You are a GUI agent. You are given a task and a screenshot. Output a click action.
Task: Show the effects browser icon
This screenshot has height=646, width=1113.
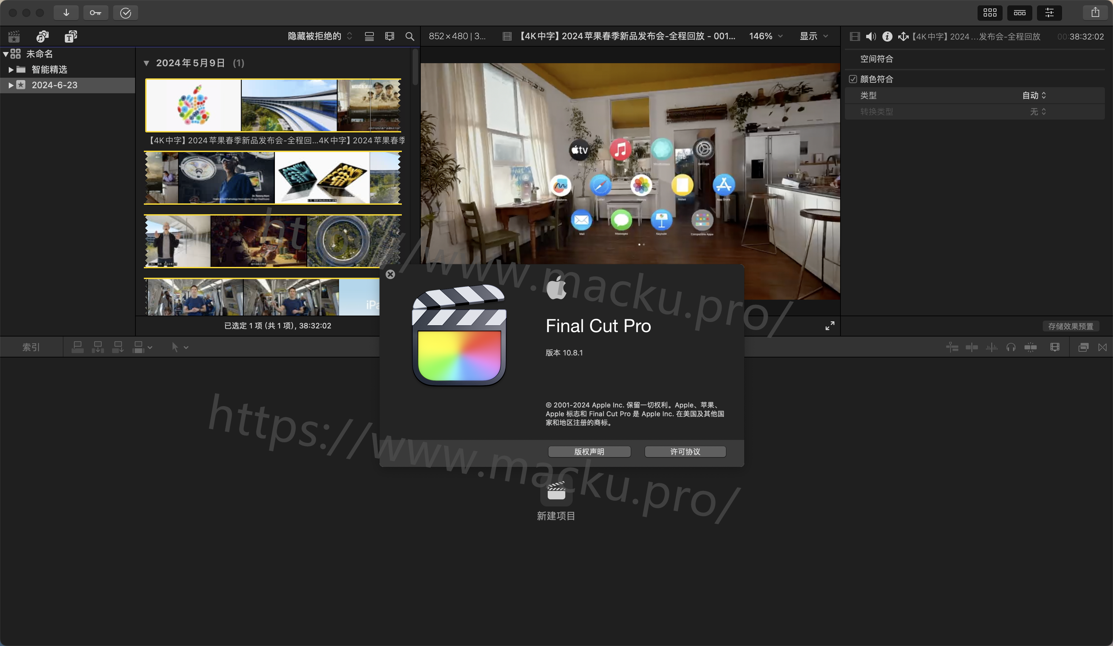(1083, 348)
